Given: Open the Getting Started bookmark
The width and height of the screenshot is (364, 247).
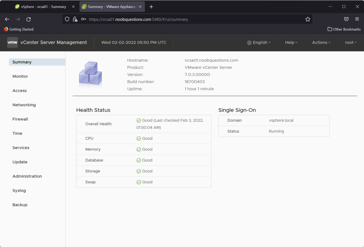Looking at the screenshot, I should click(18, 29).
